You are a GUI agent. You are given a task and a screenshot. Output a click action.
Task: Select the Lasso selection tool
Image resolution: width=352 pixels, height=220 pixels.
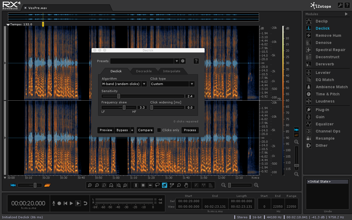tap(157, 185)
